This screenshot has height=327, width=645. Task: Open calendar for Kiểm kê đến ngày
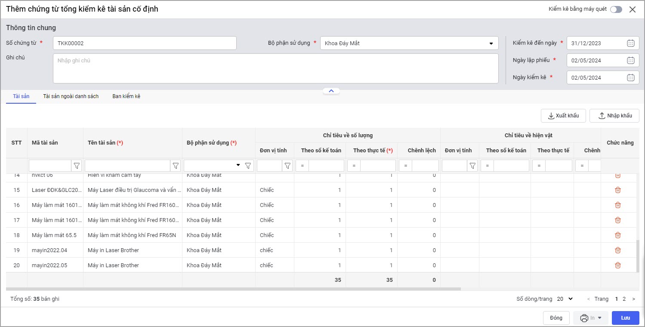(x=630, y=43)
